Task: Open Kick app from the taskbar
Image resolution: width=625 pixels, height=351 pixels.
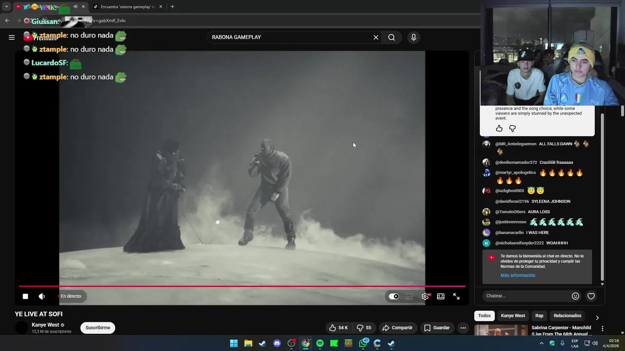Action: pos(334,343)
